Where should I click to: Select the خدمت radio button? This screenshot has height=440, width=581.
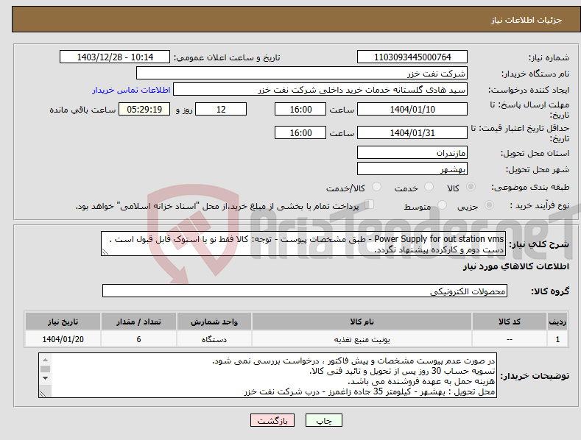[x=429, y=187]
